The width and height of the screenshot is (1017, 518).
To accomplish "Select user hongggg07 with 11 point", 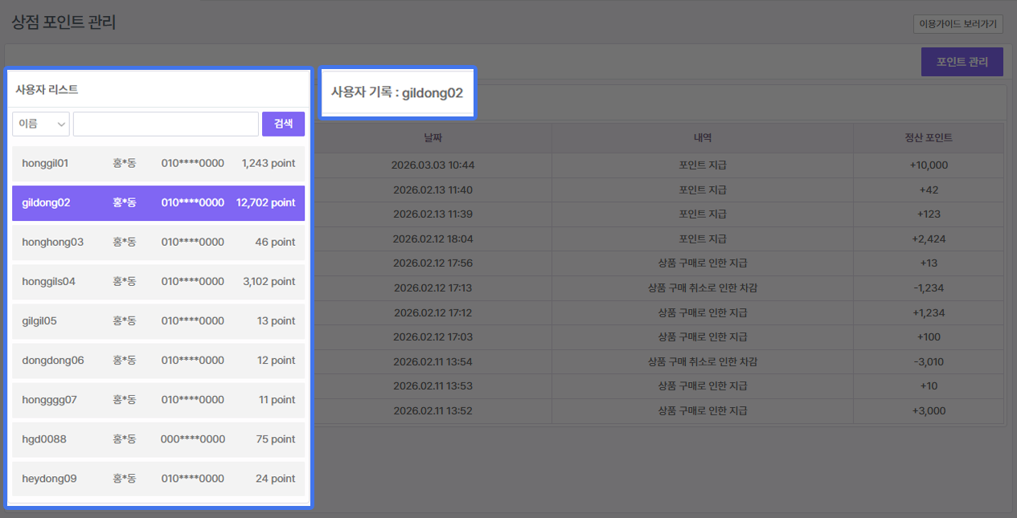I will point(158,399).
